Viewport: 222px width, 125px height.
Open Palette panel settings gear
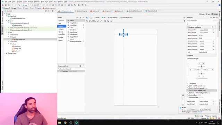[x=80, y=17]
